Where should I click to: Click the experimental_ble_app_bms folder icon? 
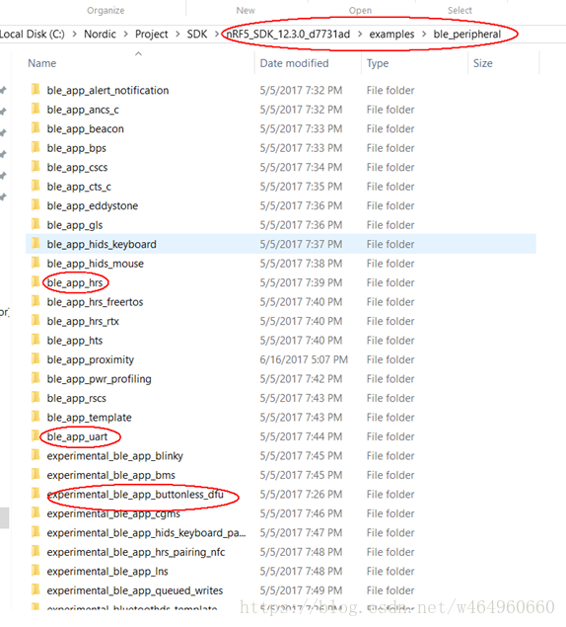35,474
